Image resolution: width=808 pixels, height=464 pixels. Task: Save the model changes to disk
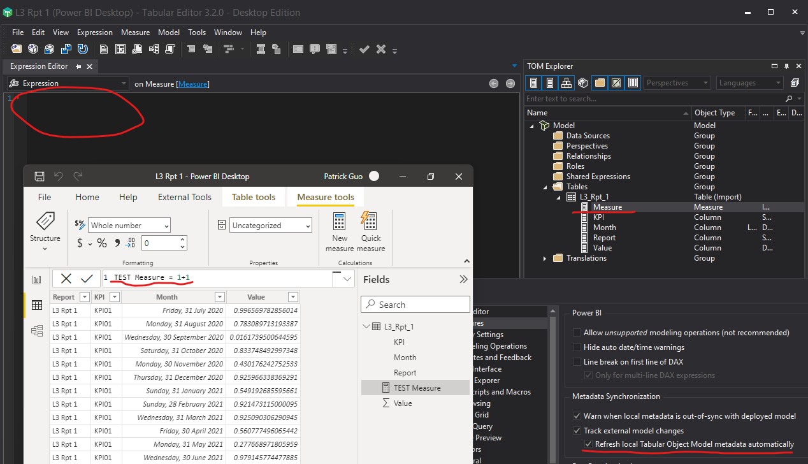pyautogui.click(x=66, y=48)
